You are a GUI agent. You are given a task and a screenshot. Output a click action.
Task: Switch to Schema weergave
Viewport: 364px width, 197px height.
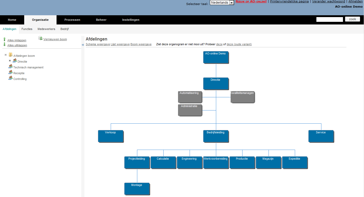(98, 44)
